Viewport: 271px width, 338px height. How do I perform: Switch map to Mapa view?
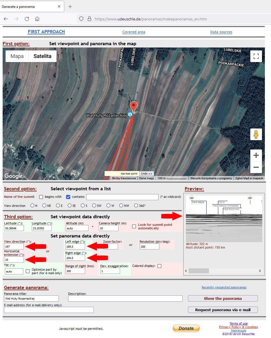coord(17,56)
